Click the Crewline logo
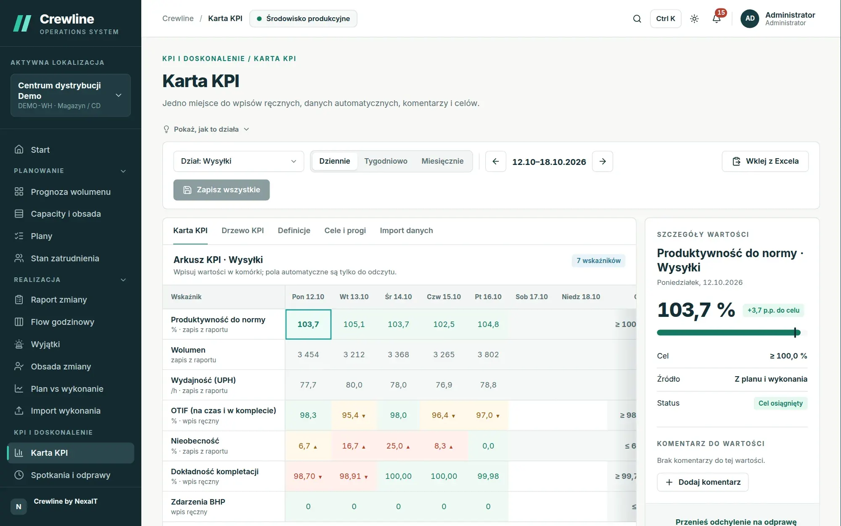Viewport: 841px width, 526px height. click(66, 24)
